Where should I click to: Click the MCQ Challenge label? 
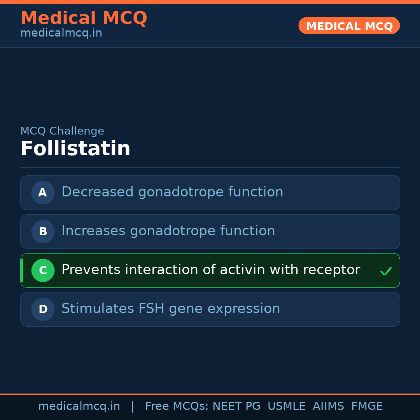(x=62, y=131)
